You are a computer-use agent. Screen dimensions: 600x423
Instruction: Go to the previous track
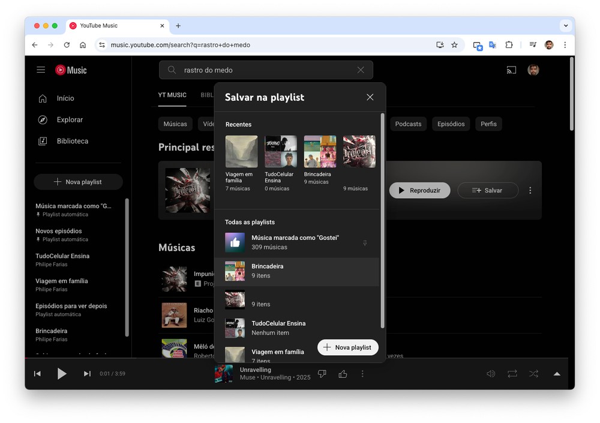pos(37,374)
